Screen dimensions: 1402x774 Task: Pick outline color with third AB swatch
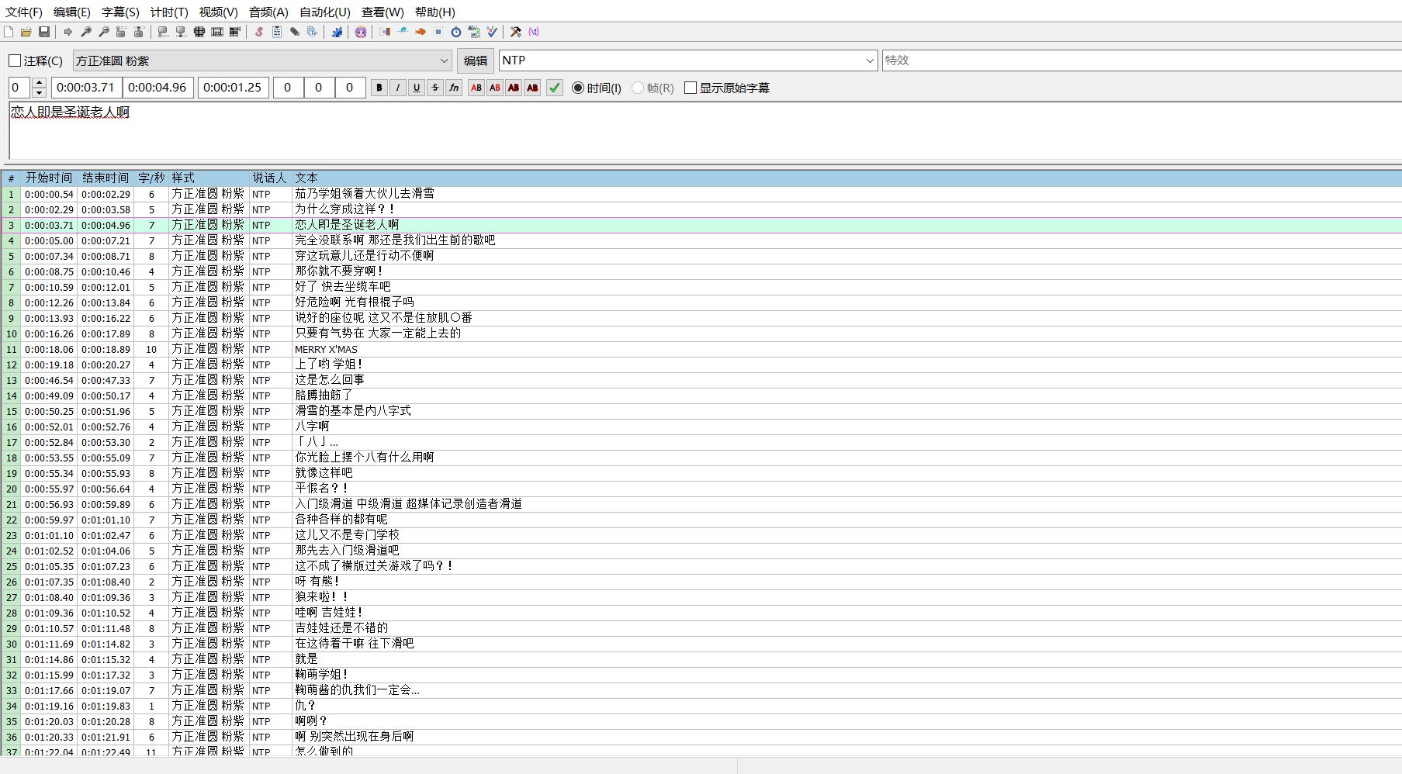pos(514,88)
